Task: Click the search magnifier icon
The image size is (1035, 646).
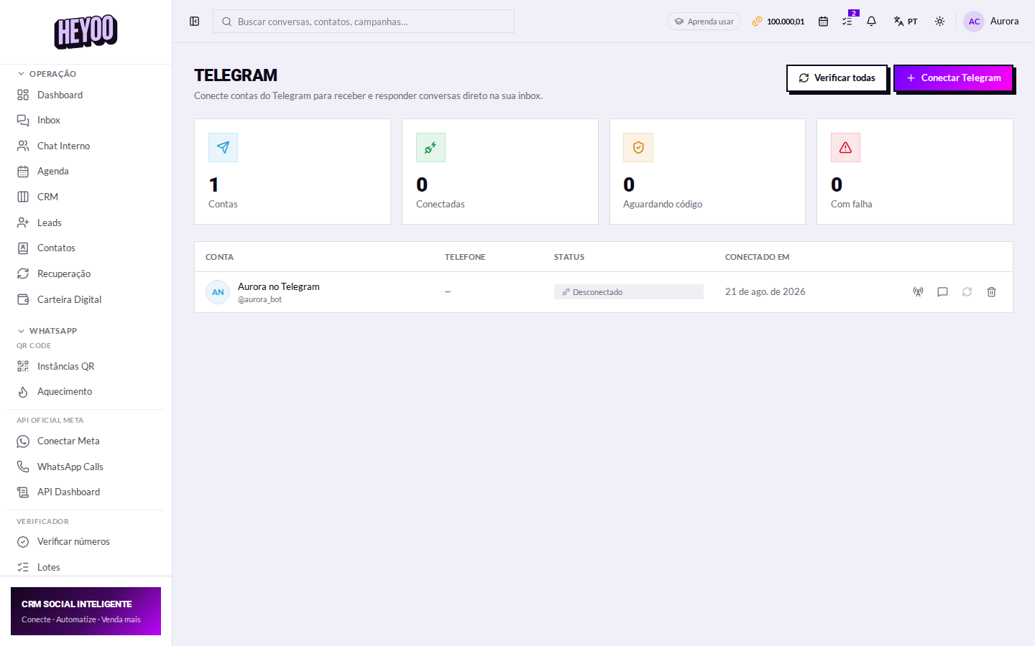Action: 226,22
